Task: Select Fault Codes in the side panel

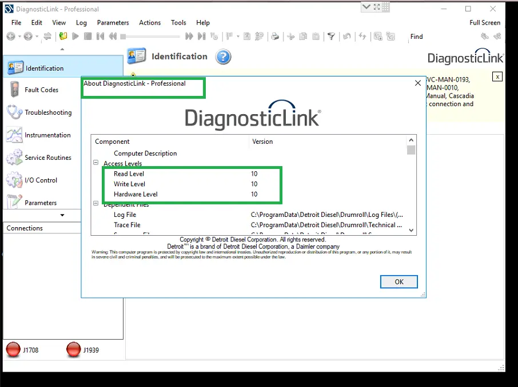Action: pyautogui.click(x=41, y=90)
